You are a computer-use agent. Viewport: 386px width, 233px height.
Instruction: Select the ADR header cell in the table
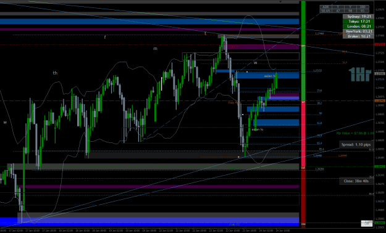click(325, 7)
